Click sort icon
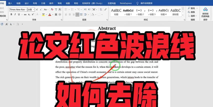The width and height of the screenshot is (213, 107). pos(101,9)
